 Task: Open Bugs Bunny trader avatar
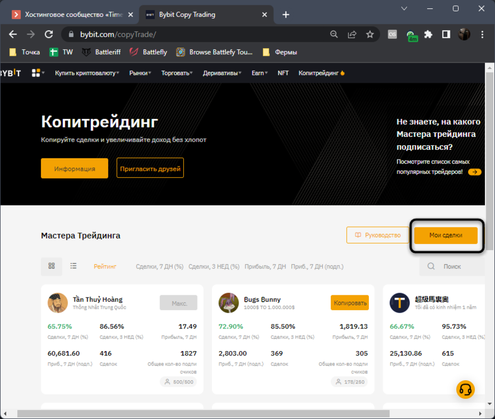click(x=228, y=303)
